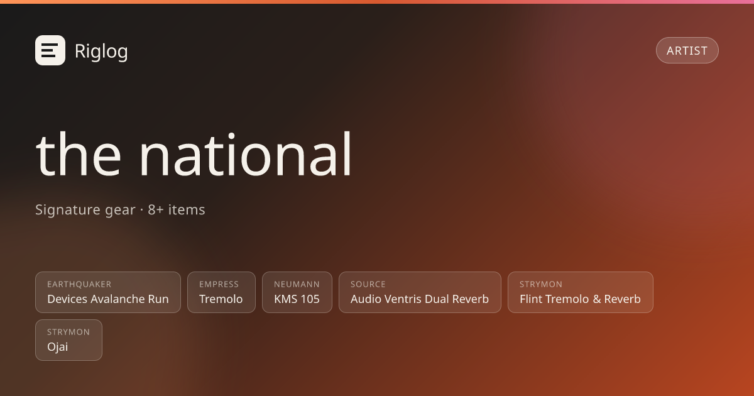Open the Strymon Ojai chip
754x396 pixels.
[x=68, y=340]
